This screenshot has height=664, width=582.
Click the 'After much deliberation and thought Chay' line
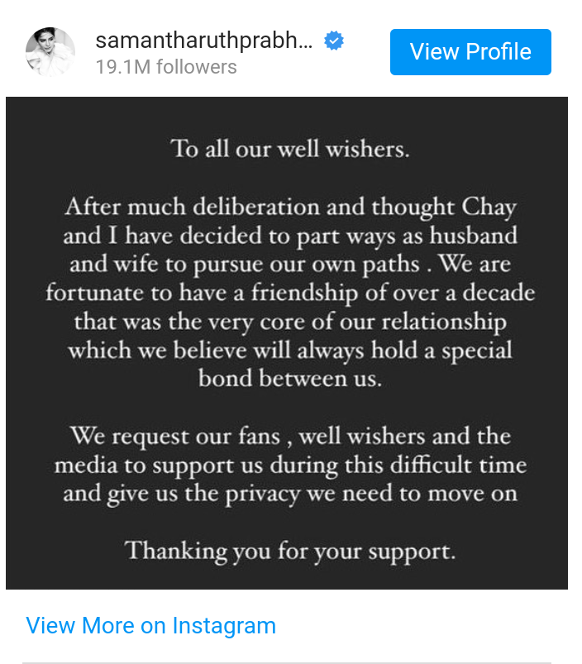tap(290, 208)
